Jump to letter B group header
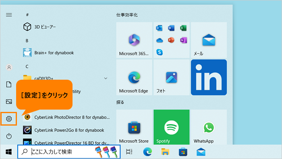282x159 pixels. pyautogui.click(x=27, y=41)
